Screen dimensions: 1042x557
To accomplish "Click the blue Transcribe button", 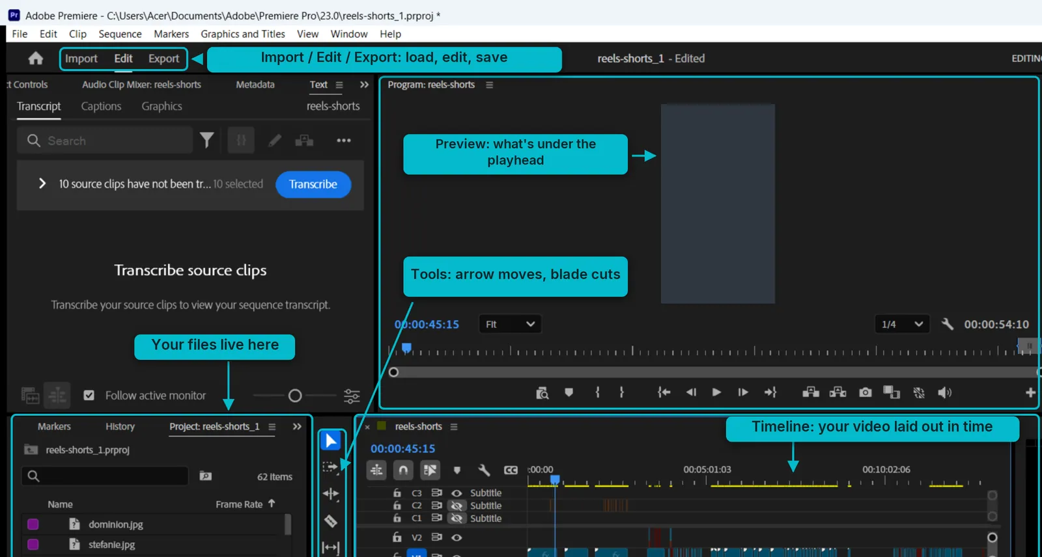I will [313, 184].
